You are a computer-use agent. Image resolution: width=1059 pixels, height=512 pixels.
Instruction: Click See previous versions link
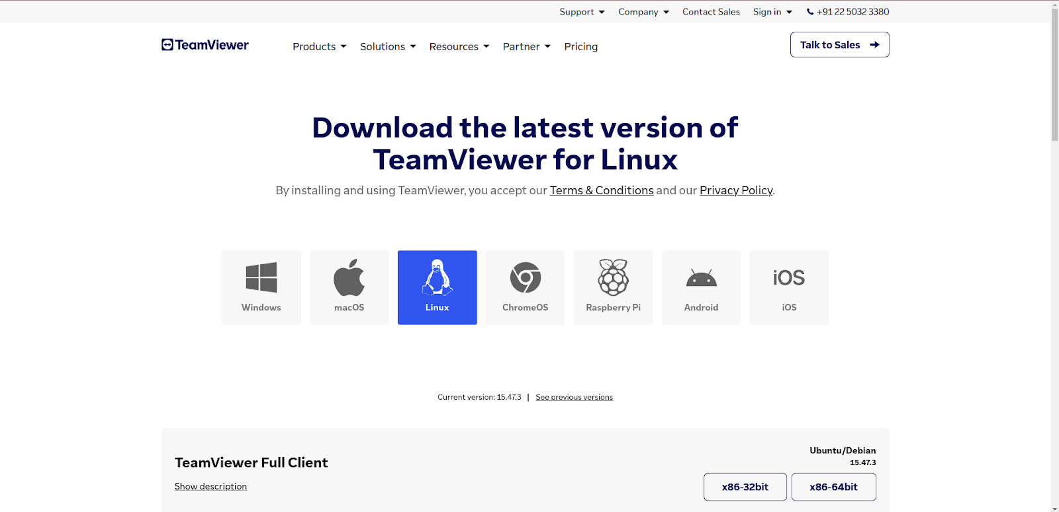[575, 397]
